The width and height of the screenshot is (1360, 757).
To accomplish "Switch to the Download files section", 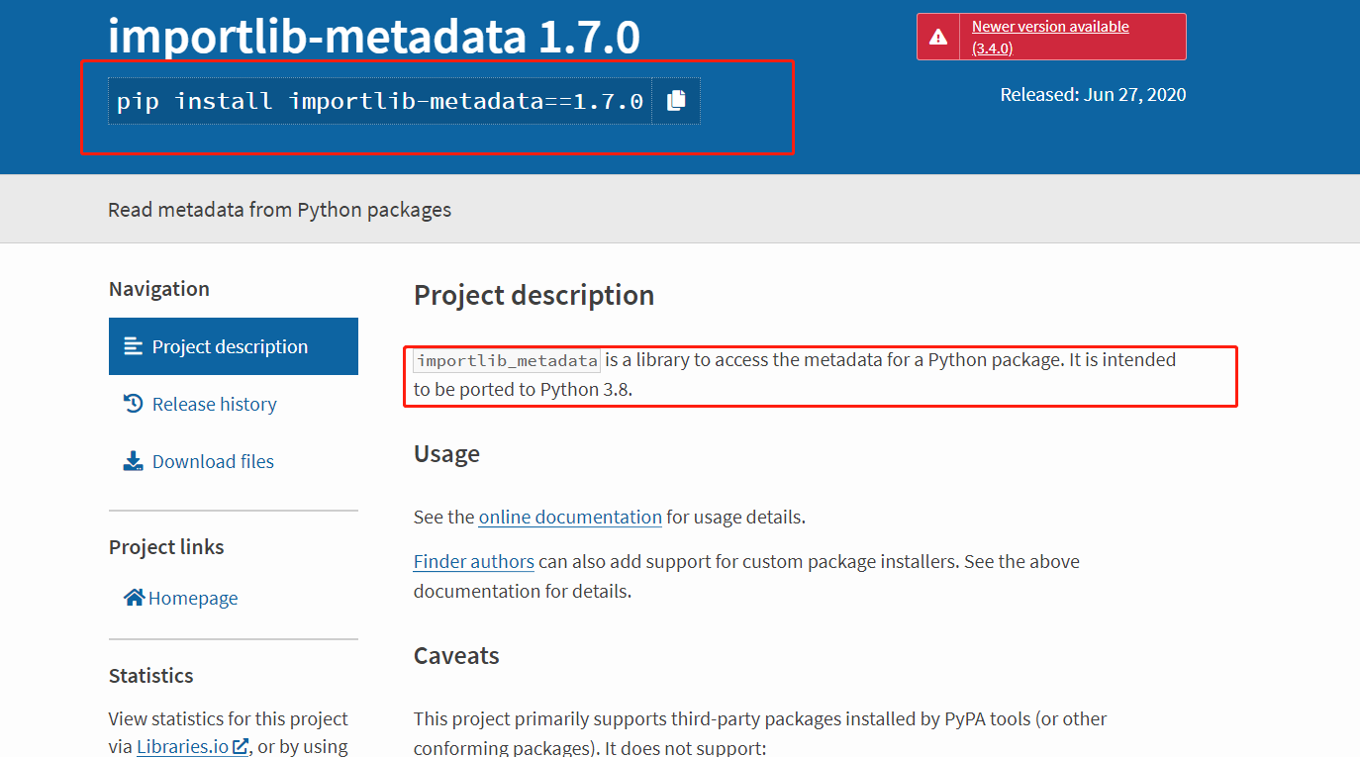I will [x=214, y=460].
